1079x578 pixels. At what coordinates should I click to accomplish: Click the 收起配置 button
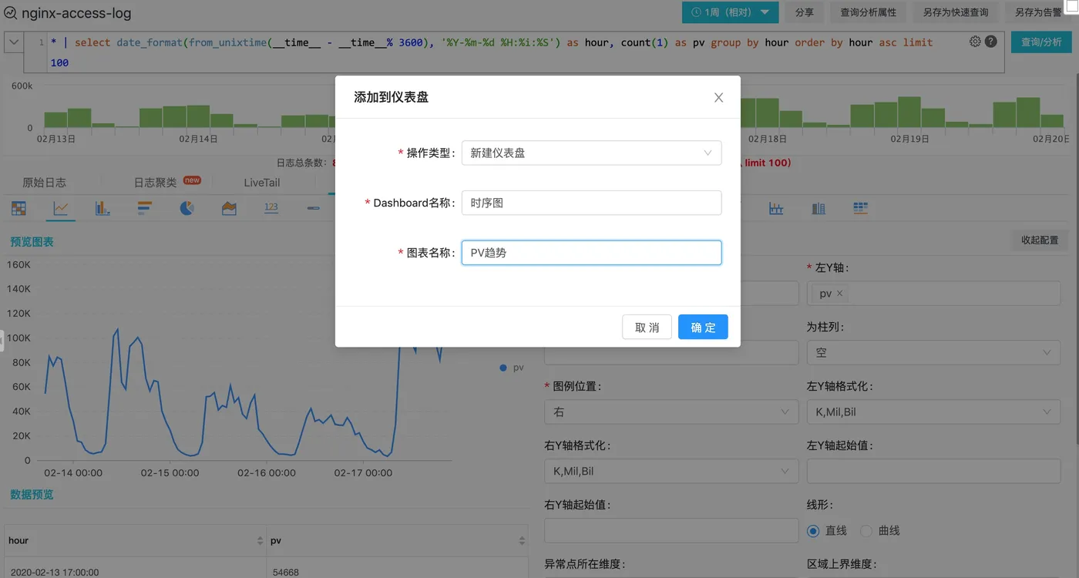[1040, 240]
